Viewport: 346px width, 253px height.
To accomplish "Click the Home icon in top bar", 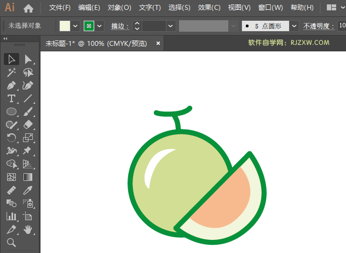I will coord(28,8).
